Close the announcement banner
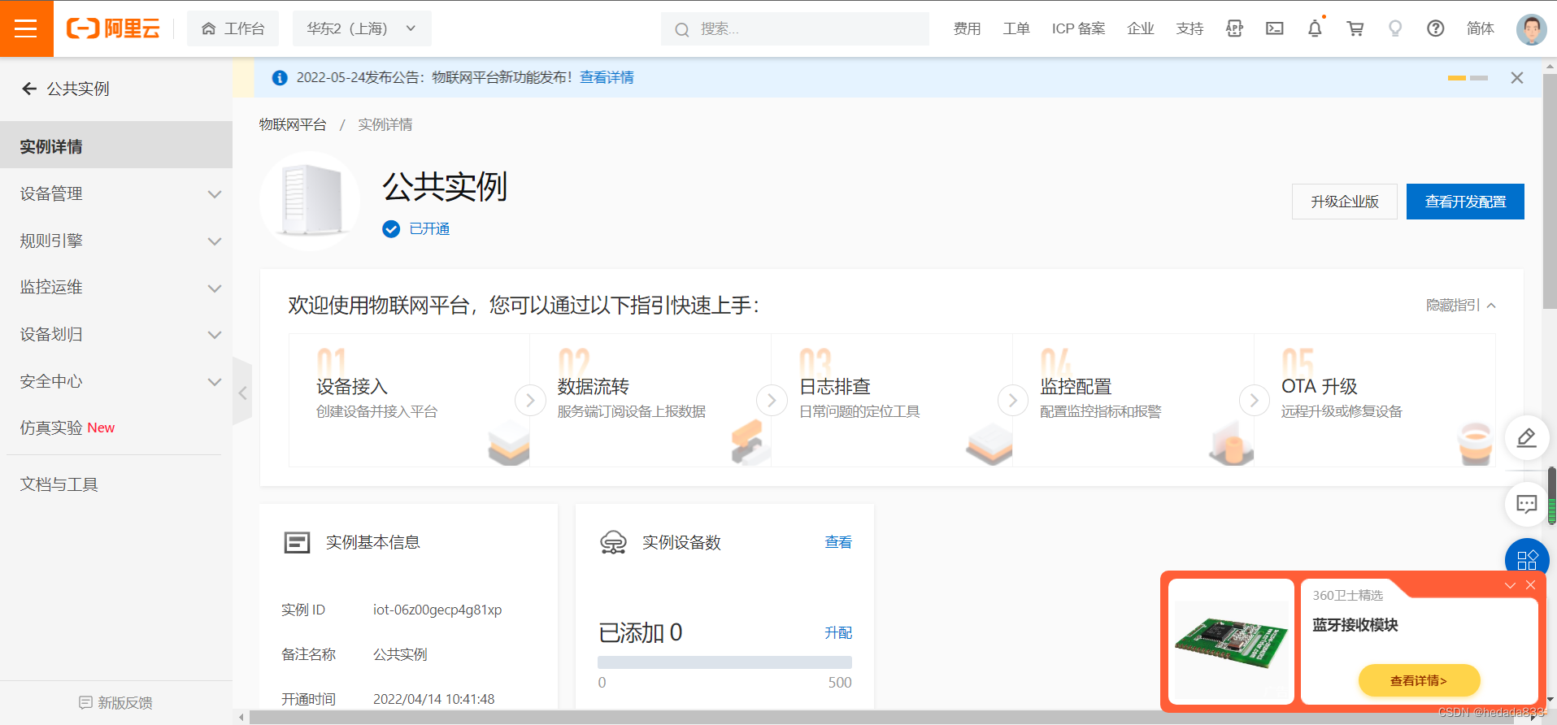Viewport: 1557px width, 725px height. [1517, 78]
